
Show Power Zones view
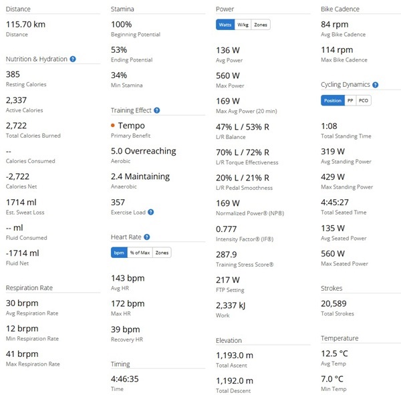pyautogui.click(x=261, y=24)
